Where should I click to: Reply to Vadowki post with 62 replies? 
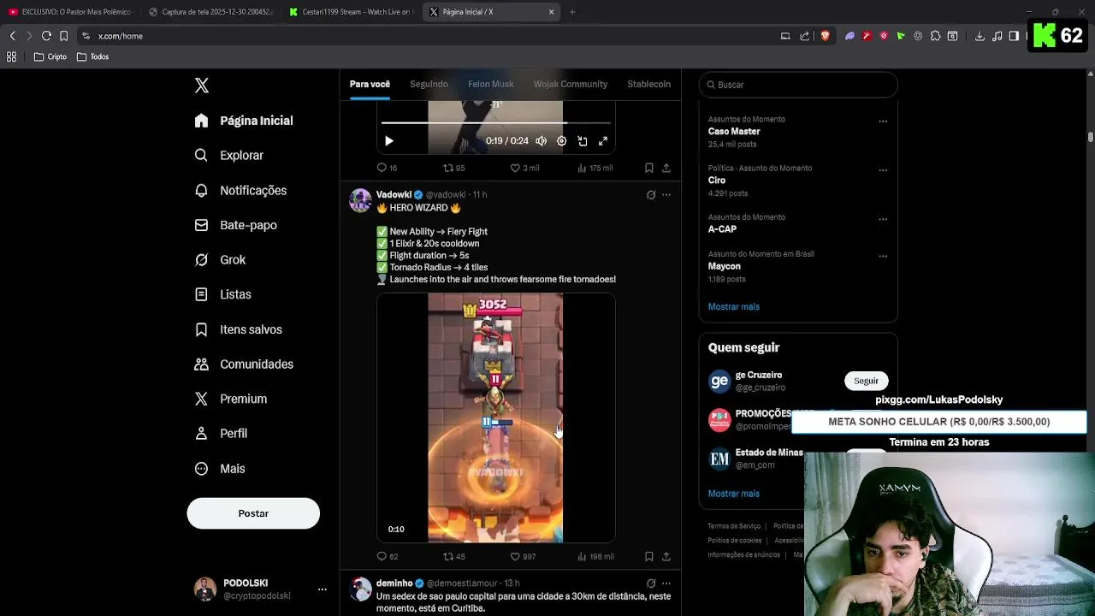tap(387, 556)
